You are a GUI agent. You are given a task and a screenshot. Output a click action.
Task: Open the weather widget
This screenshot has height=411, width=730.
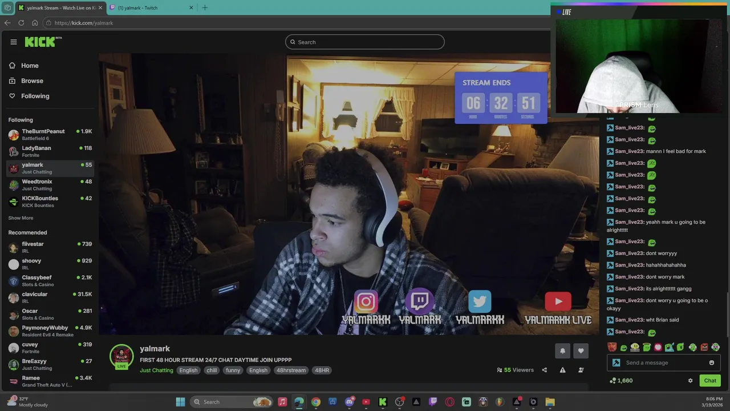click(27, 402)
